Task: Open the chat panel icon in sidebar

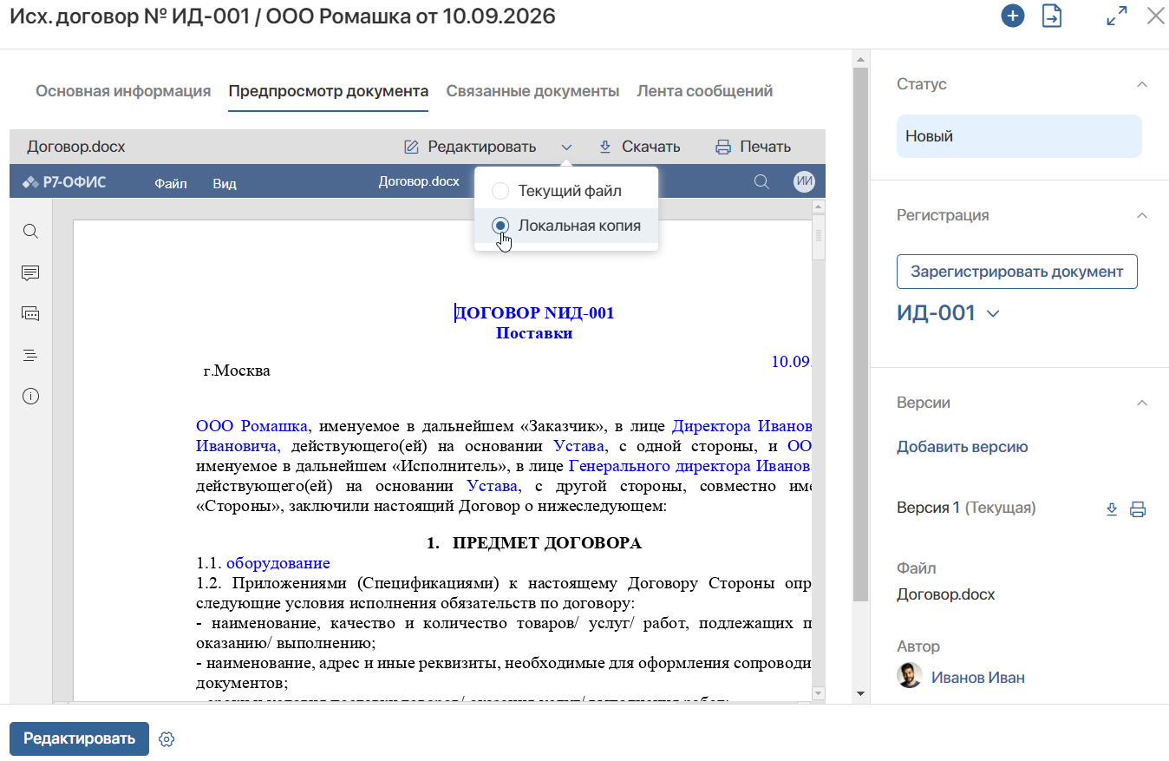Action: pos(30,314)
